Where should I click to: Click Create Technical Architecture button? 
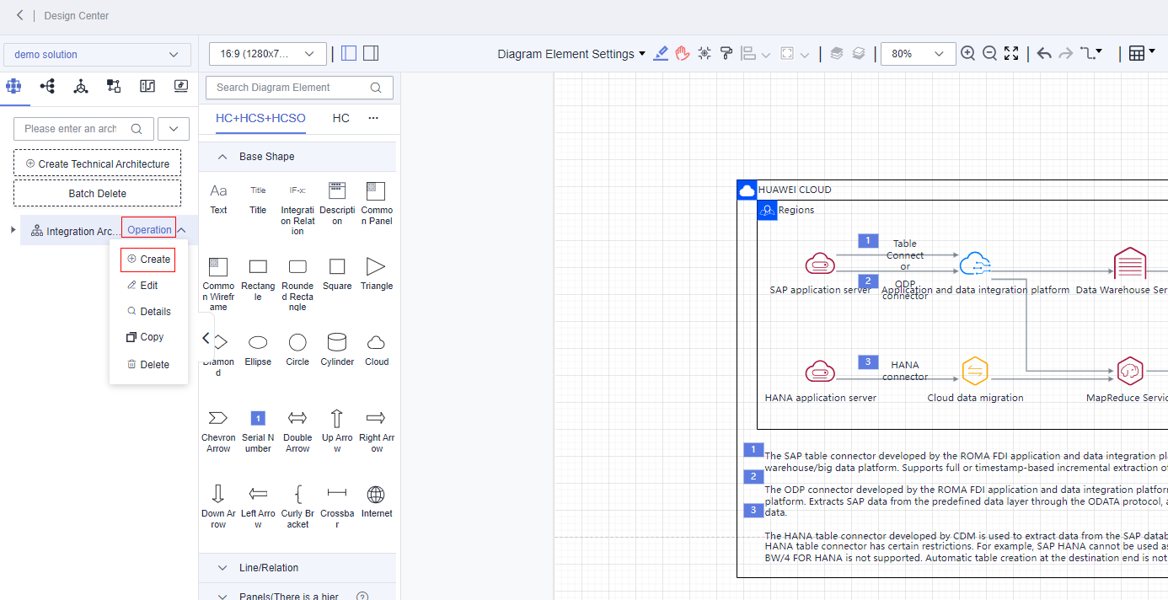[98, 163]
